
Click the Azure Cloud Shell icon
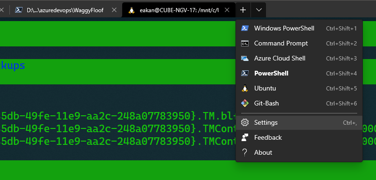click(244, 59)
